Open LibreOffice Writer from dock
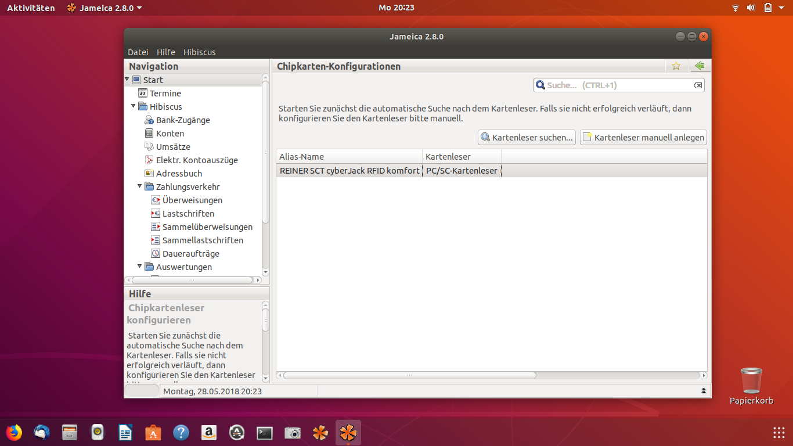The image size is (793, 446). click(125, 433)
